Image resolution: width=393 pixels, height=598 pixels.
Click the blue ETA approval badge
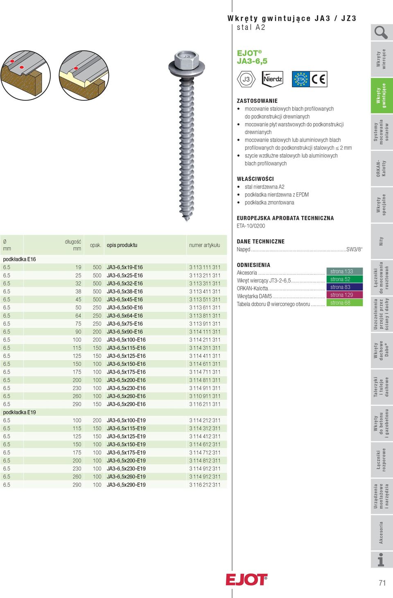click(300, 79)
